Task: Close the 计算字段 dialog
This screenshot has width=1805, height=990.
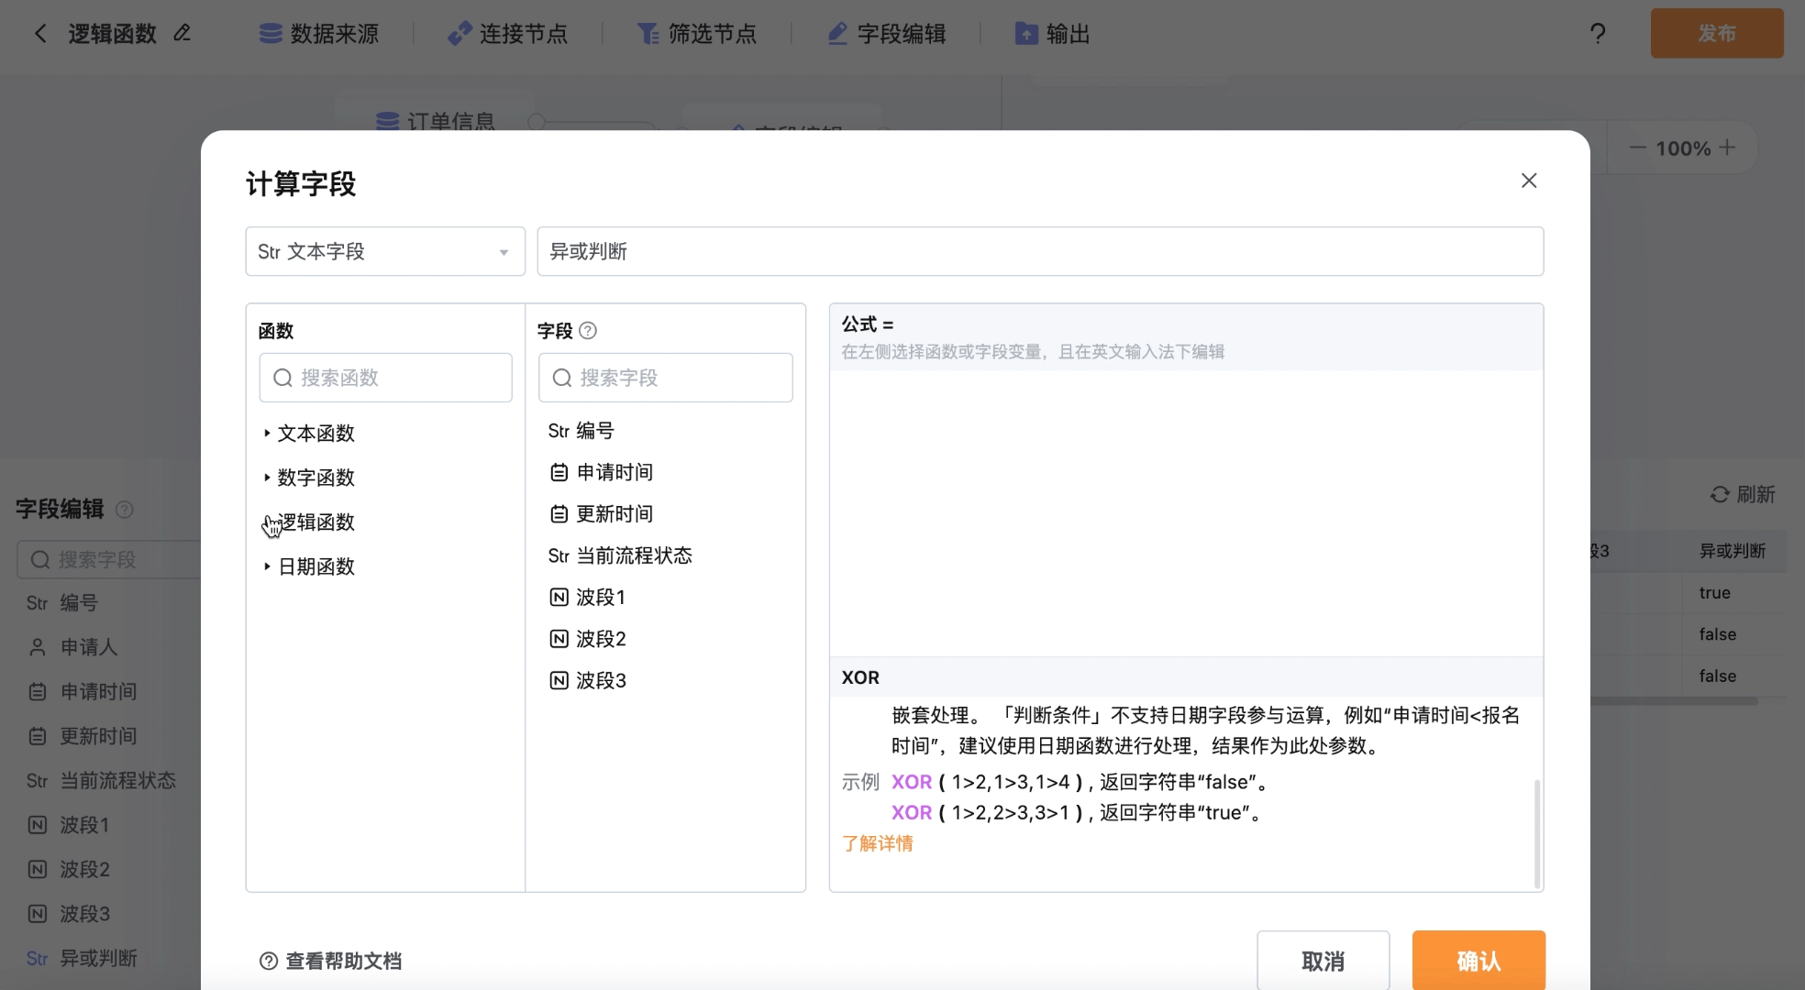Action: coord(1529,181)
